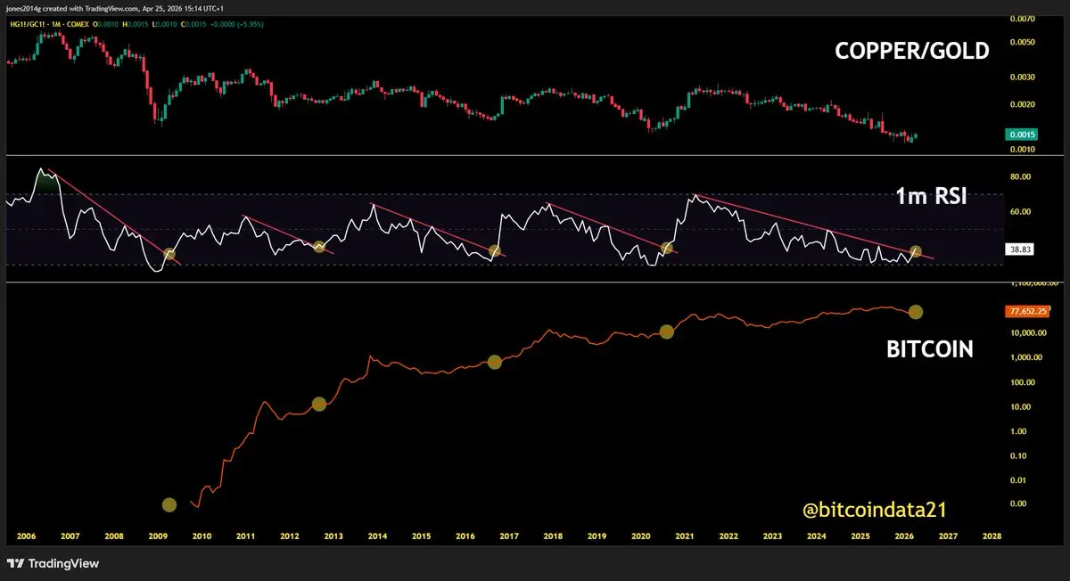Image resolution: width=1070 pixels, height=581 pixels.
Task: Click the 2009 year on the time axis
Action: pyautogui.click(x=158, y=537)
